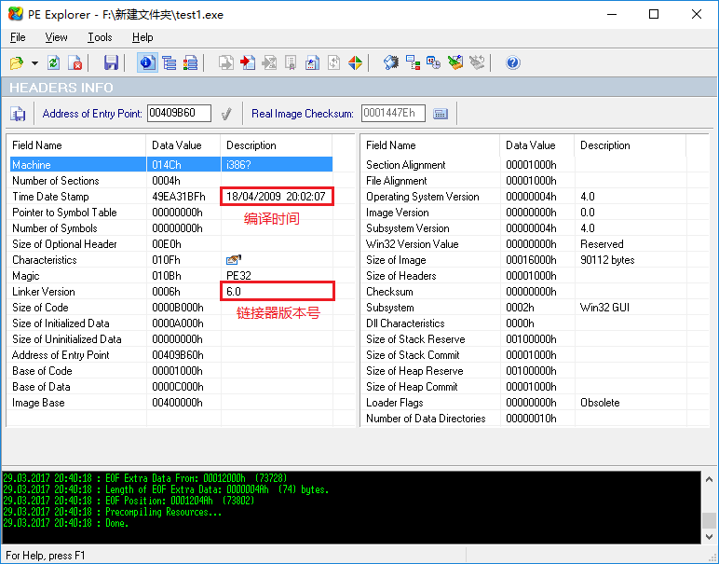Click the calculator icon beside checksum field
The image size is (719, 564).
(441, 114)
